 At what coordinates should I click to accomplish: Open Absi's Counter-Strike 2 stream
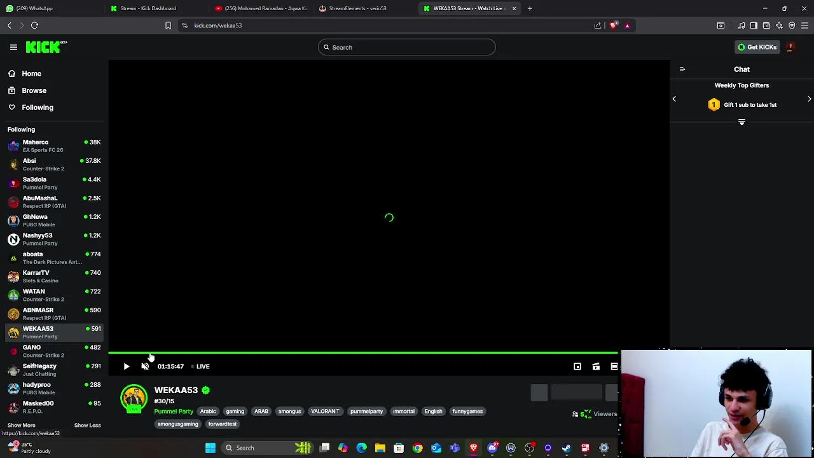[54, 164]
